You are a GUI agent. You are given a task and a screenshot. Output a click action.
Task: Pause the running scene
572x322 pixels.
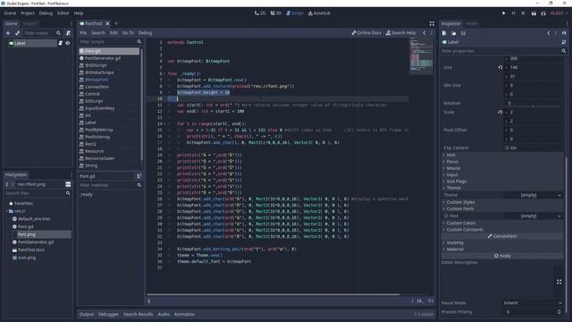coord(513,13)
